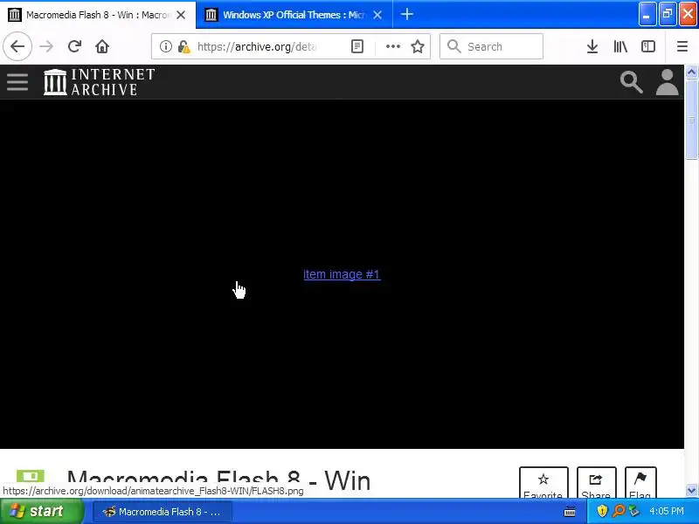Viewport: 699px width, 524px height.
Task: Switch to Windows XP Official Themes tab
Action: click(x=294, y=15)
